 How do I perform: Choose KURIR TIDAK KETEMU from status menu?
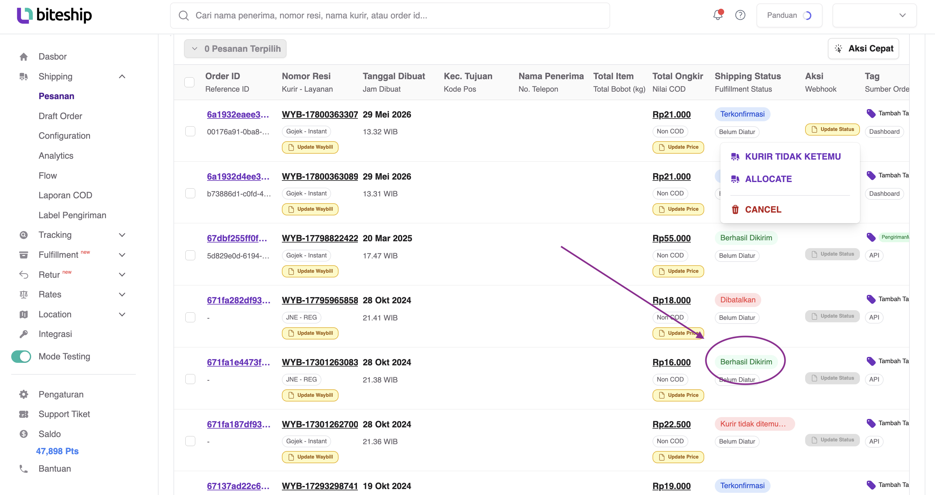click(790, 156)
